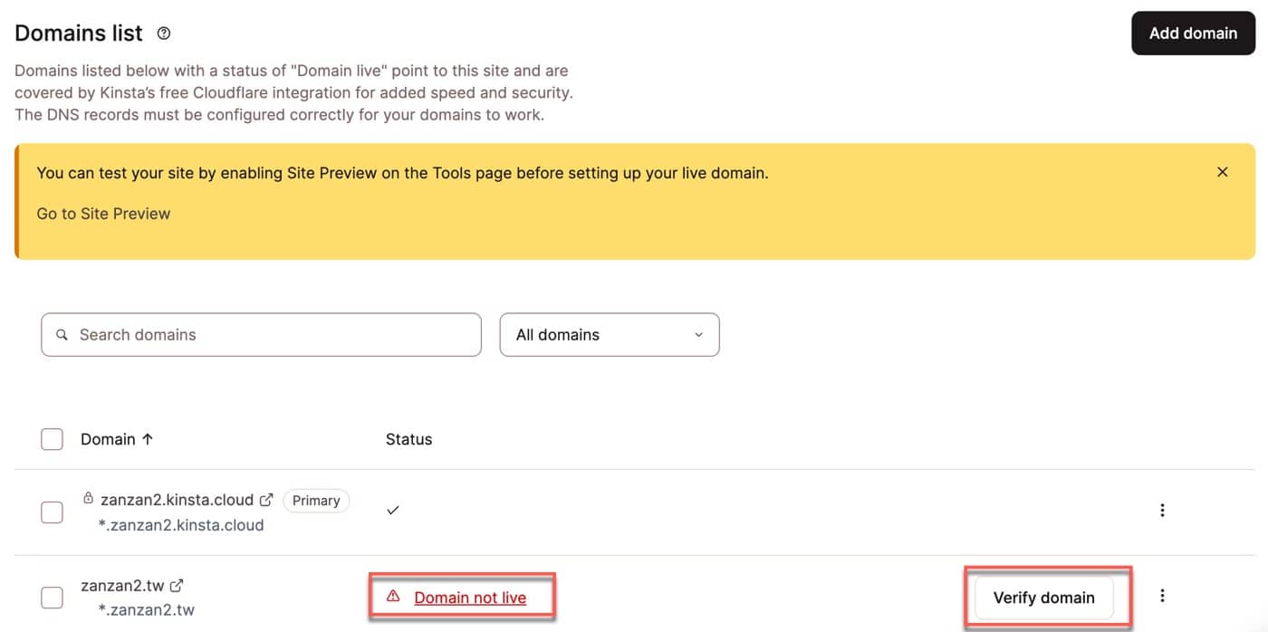
Task: Open three-dot menu for zanzan2.tw row
Action: pos(1162,596)
